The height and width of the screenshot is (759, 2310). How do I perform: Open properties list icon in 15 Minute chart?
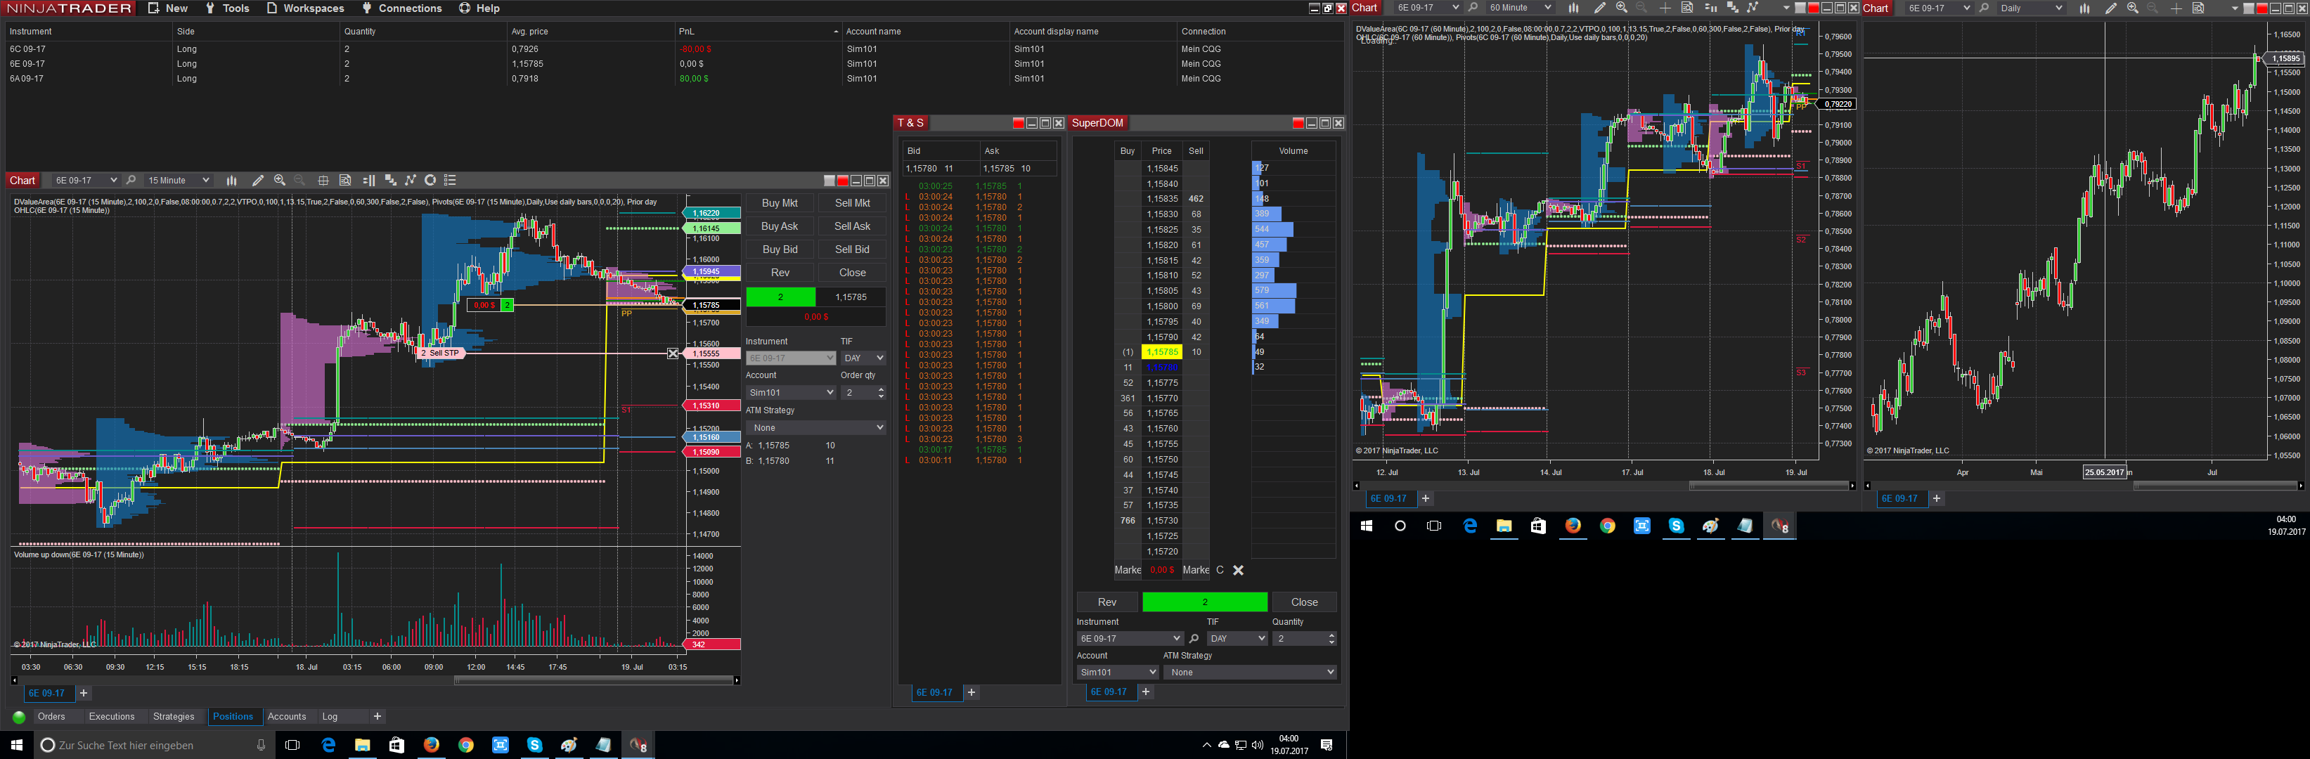[x=451, y=180]
